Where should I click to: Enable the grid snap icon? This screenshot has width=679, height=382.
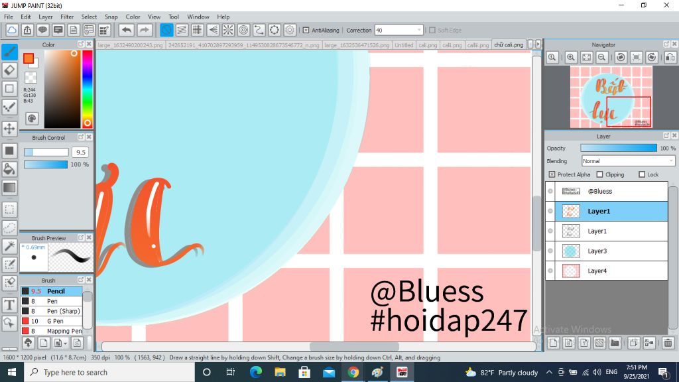[197, 30]
